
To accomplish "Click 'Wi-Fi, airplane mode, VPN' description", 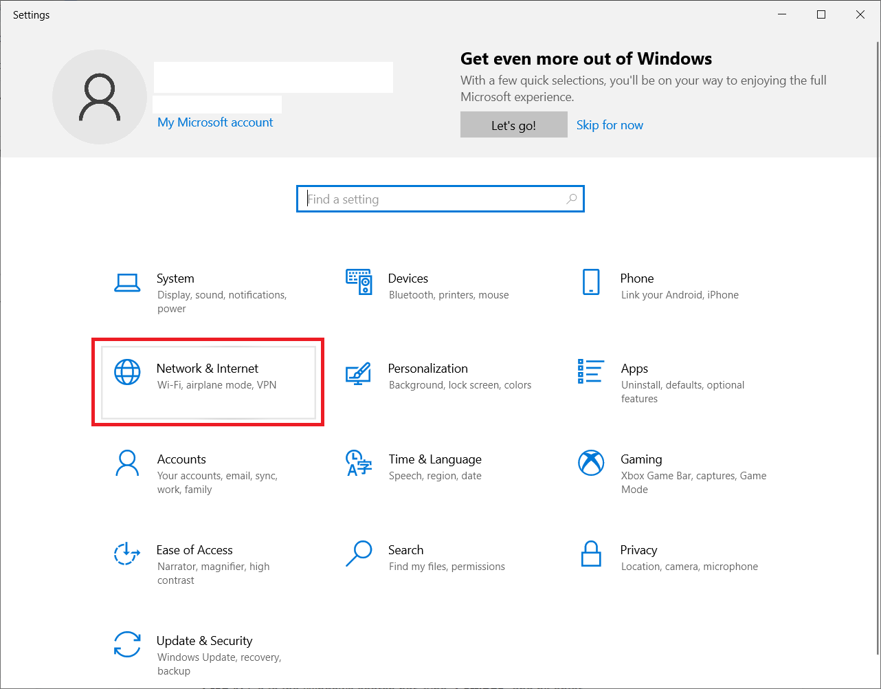I will (x=217, y=385).
